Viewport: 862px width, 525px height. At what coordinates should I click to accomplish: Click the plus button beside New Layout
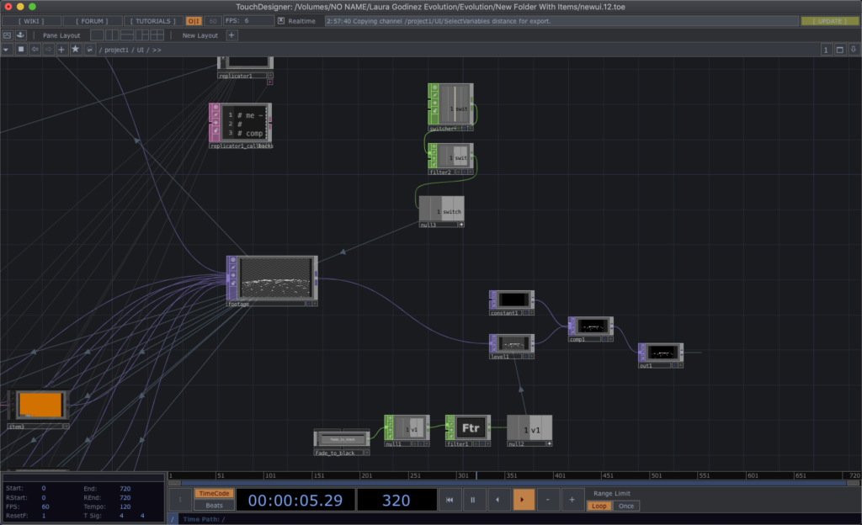231,35
